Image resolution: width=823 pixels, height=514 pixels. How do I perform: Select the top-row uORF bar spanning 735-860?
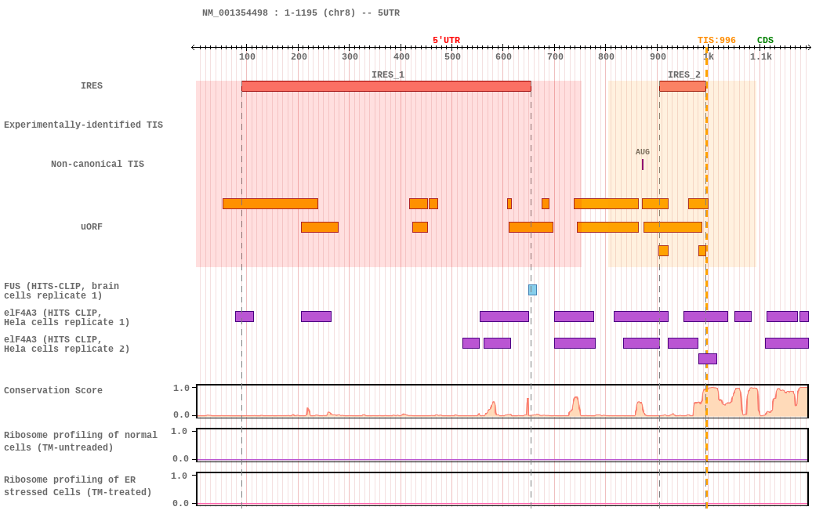[606, 204]
